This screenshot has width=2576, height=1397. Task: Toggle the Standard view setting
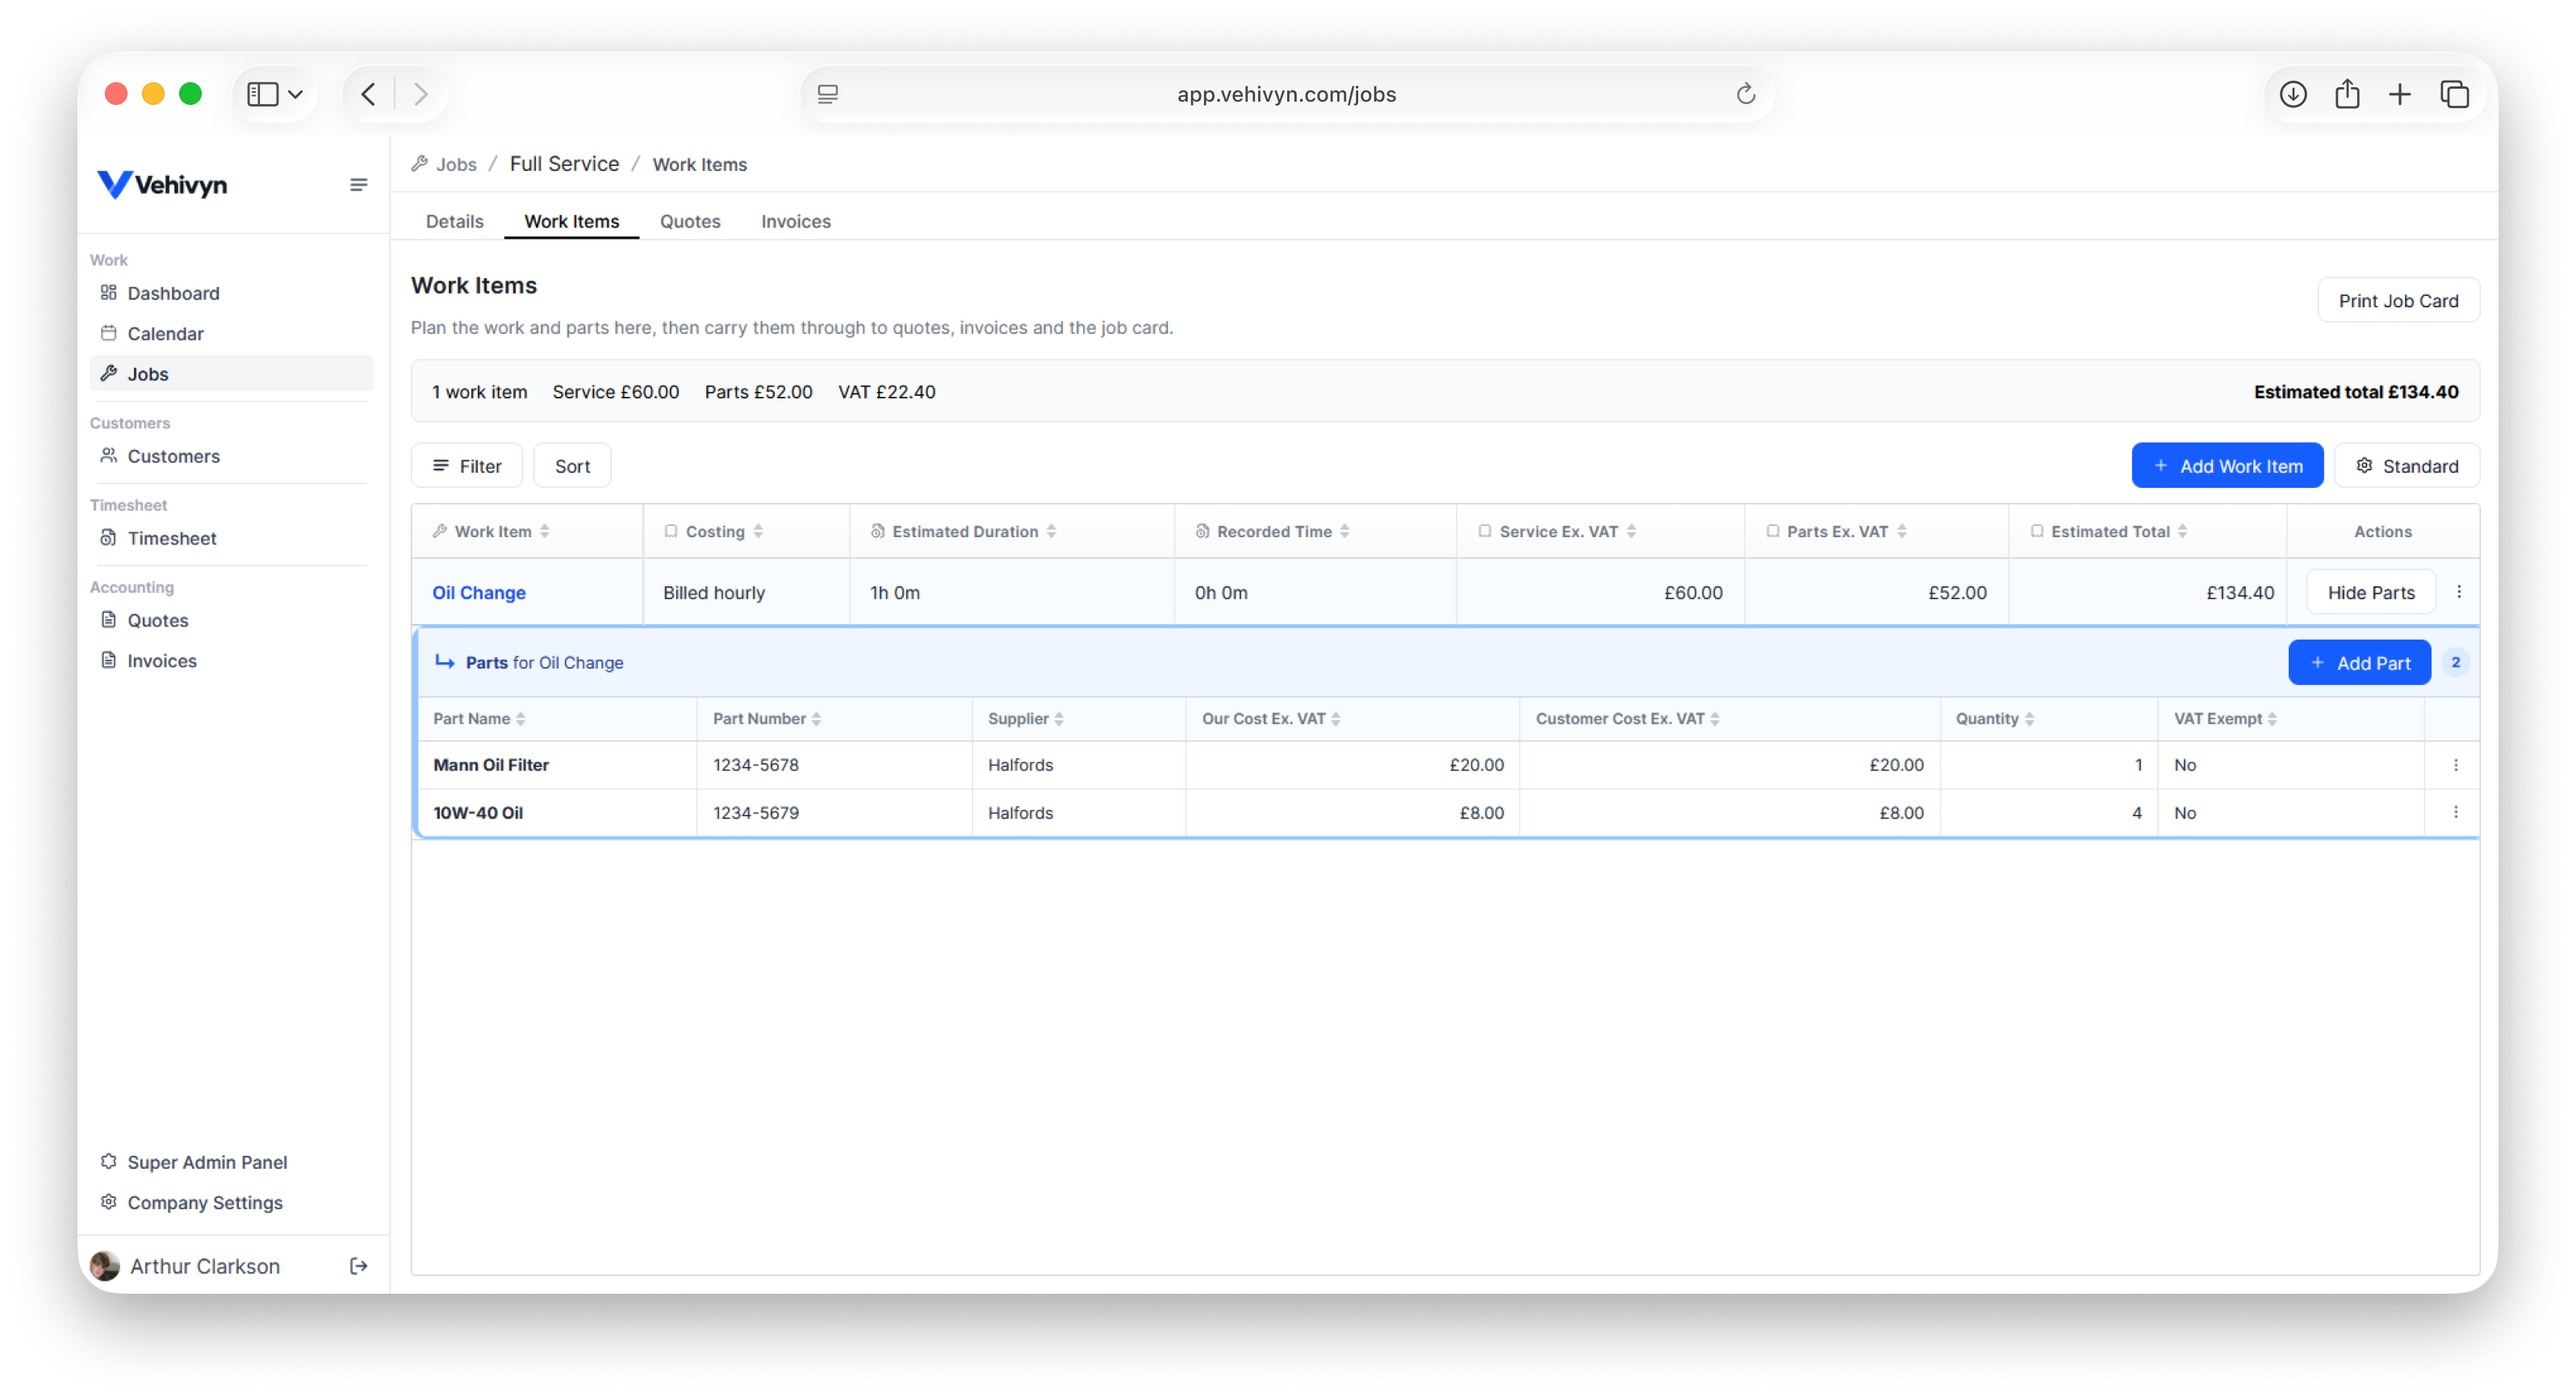click(x=2407, y=465)
